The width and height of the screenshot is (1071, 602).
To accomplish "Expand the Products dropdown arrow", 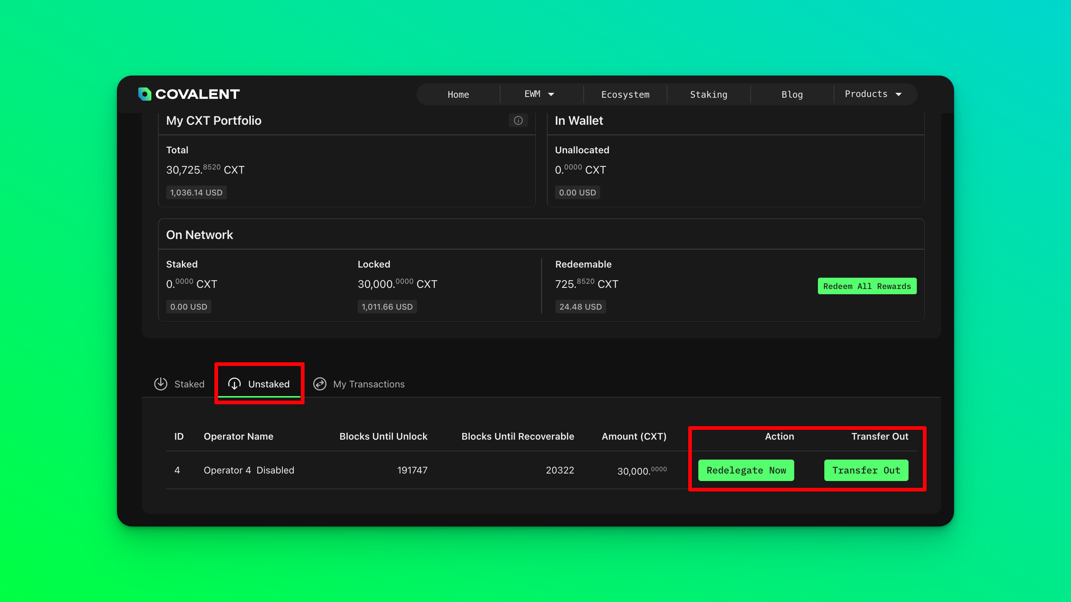I will [898, 94].
